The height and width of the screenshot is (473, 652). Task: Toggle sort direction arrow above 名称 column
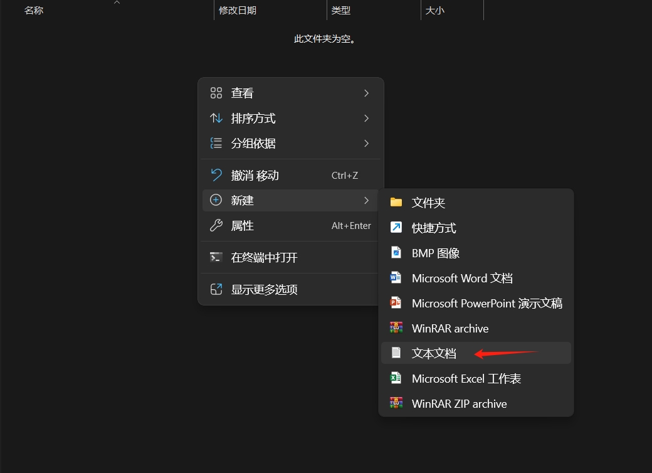117,3
